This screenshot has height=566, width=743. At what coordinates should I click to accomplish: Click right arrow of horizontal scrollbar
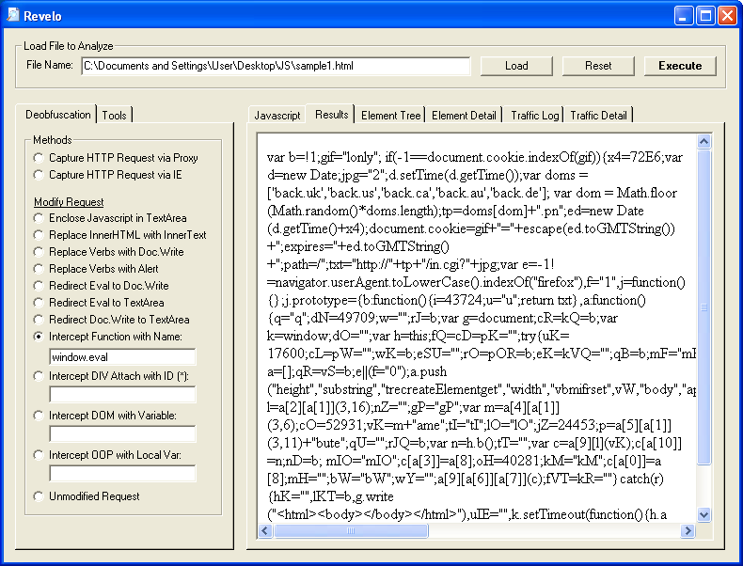click(x=688, y=531)
